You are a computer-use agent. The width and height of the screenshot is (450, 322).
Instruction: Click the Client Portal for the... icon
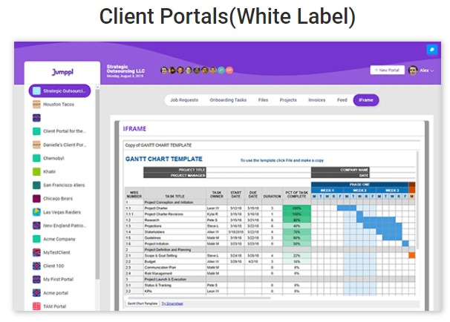(36, 131)
